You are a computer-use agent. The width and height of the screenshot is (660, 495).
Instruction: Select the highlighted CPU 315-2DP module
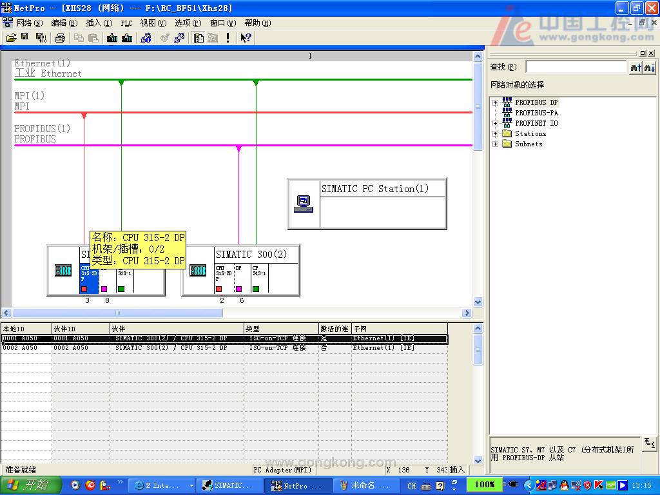point(89,278)
